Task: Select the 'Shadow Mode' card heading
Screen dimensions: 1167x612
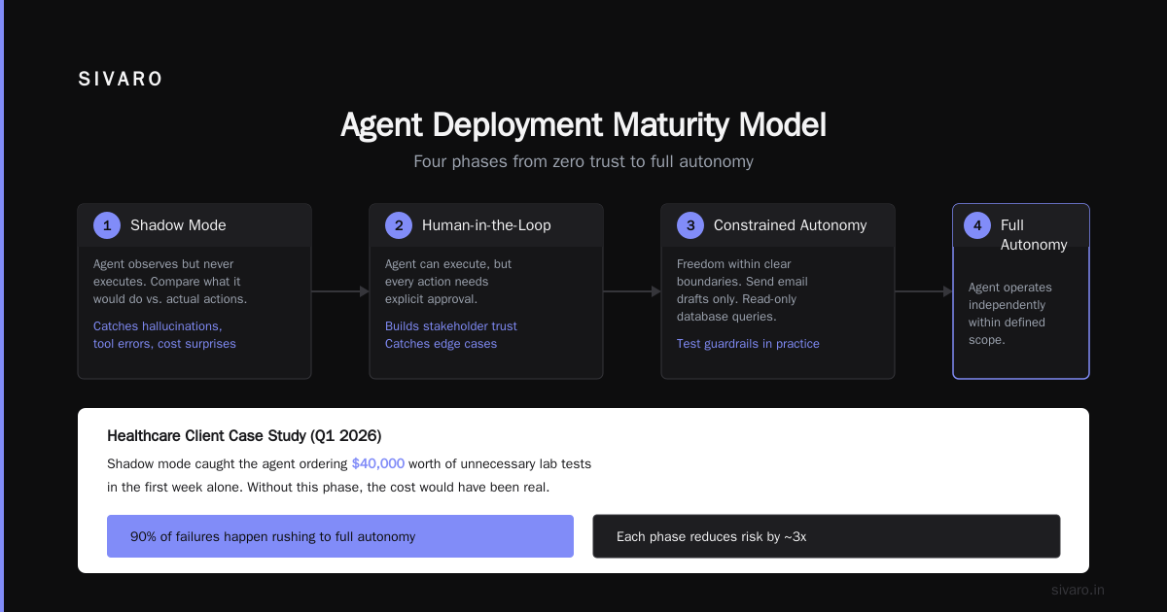Action: point(178,225)
